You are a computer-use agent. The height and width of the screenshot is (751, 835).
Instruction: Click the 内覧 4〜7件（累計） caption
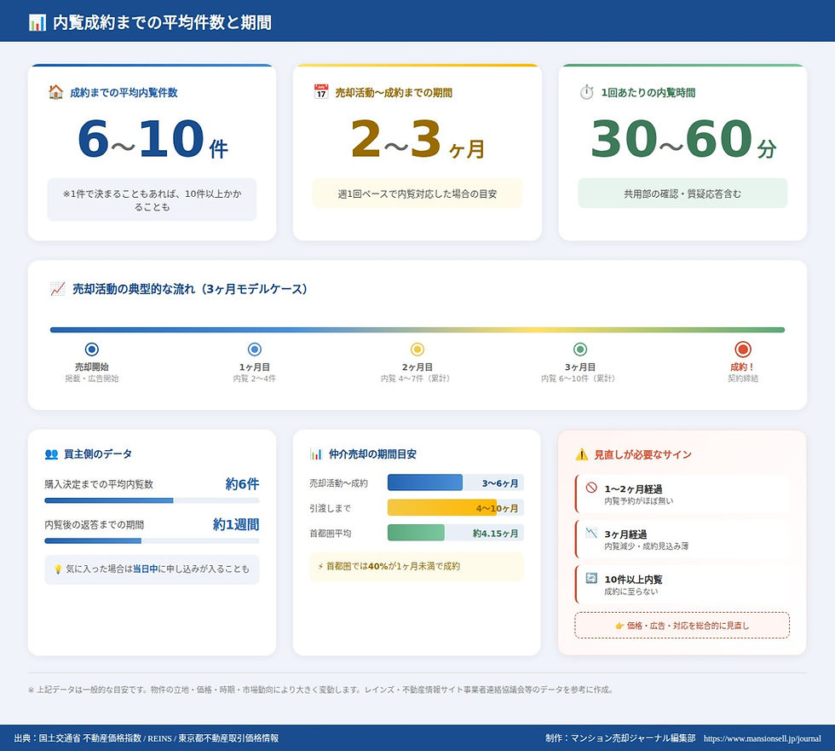point(417,378)
